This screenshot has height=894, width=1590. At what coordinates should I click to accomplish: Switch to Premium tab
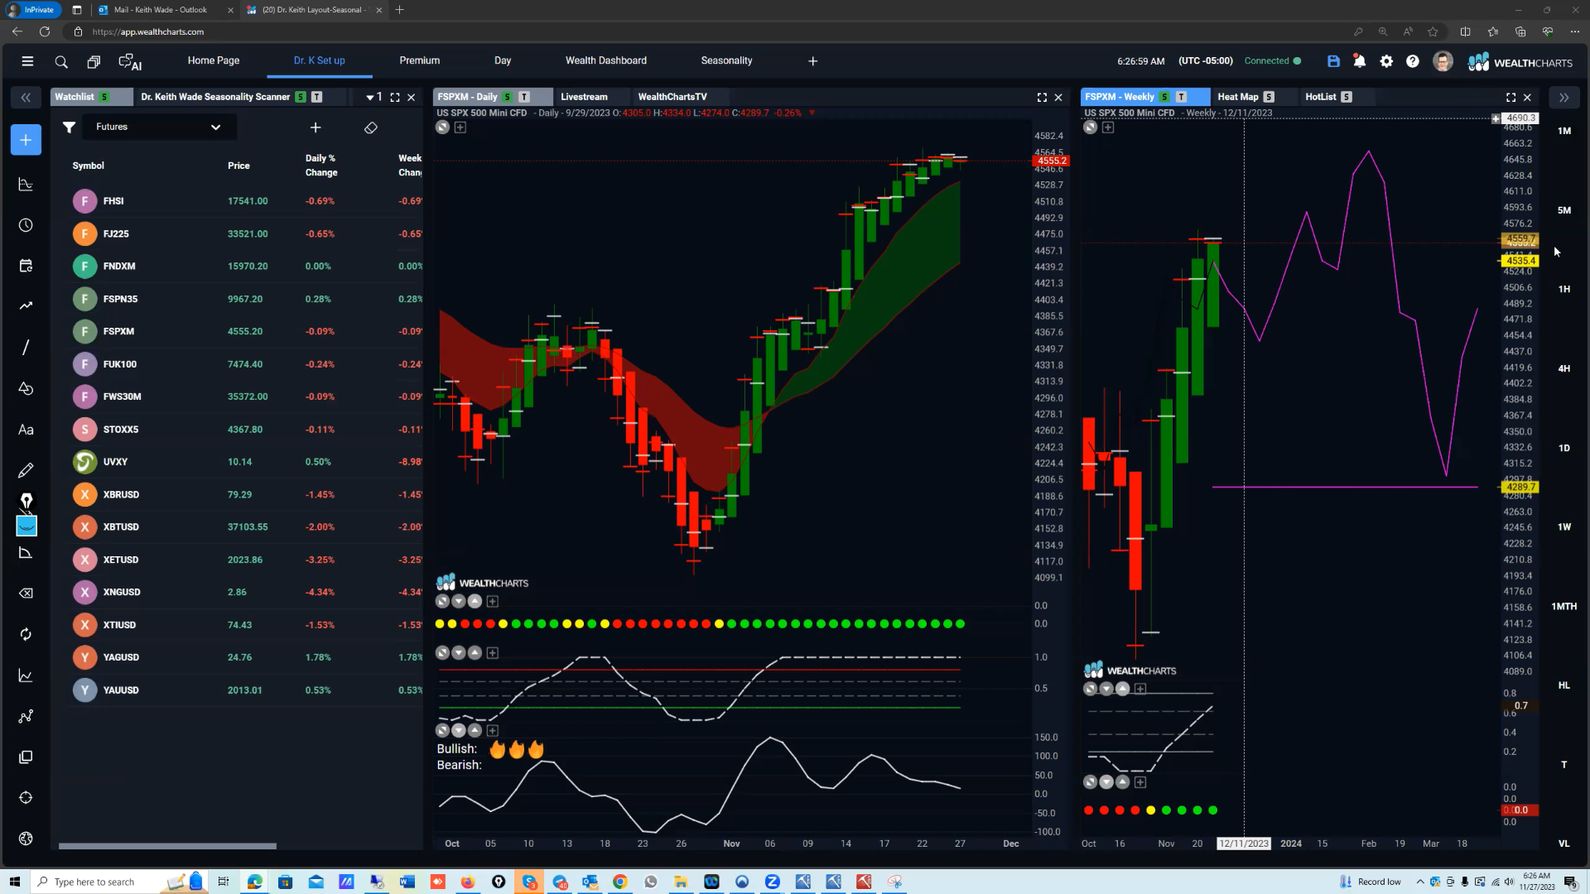pyautogui.click(x=419, y=61)
